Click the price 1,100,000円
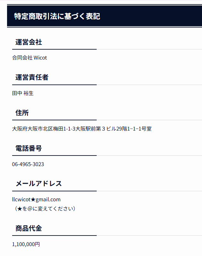The height and width of the screenshot is (256, 202). tap(26, 244)
